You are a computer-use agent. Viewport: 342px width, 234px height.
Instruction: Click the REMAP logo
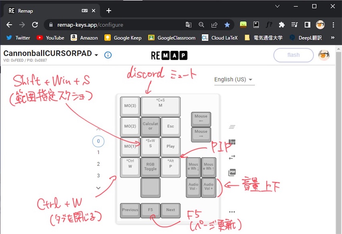169,55
